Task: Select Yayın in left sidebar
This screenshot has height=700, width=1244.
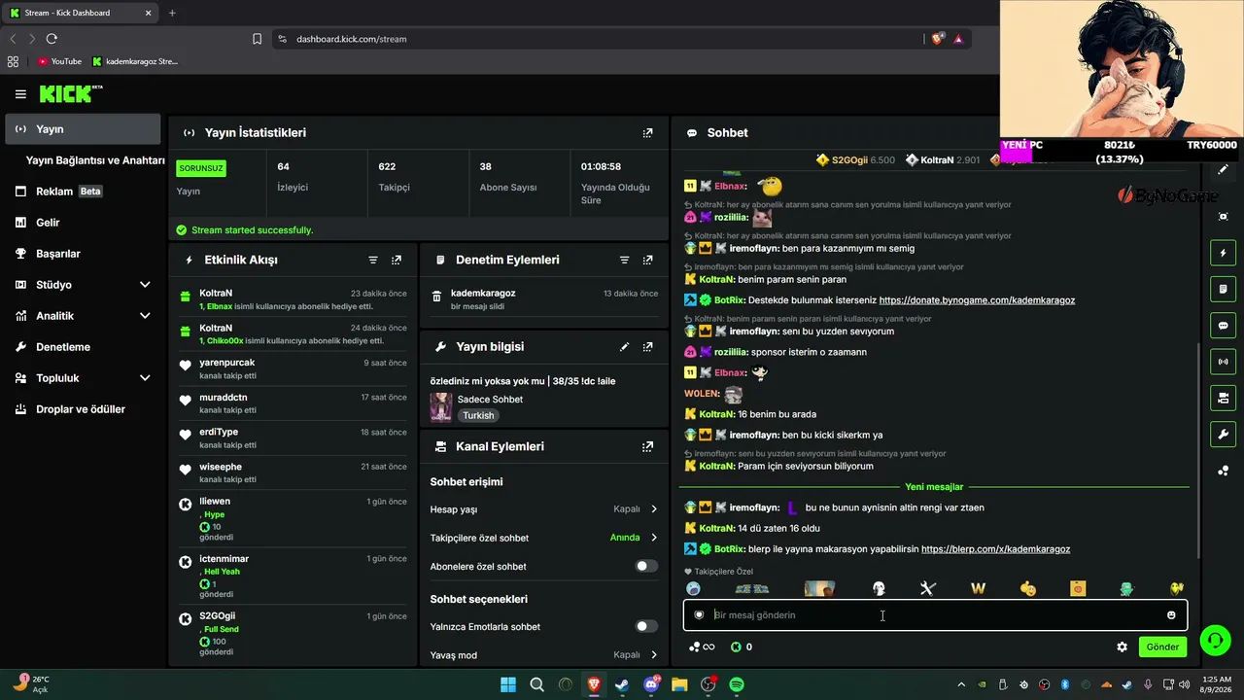Action: tap(83, 129)
